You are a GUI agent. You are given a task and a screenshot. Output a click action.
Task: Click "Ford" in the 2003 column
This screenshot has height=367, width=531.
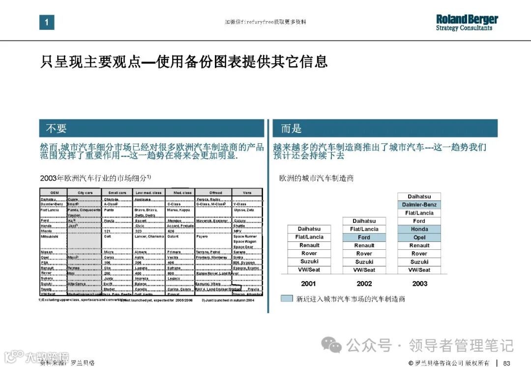[x=419, y=221]
